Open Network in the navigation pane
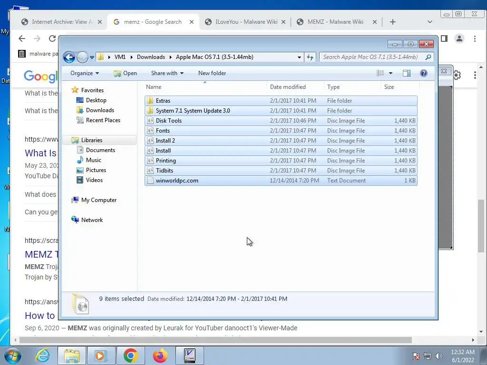 (92, 220)
